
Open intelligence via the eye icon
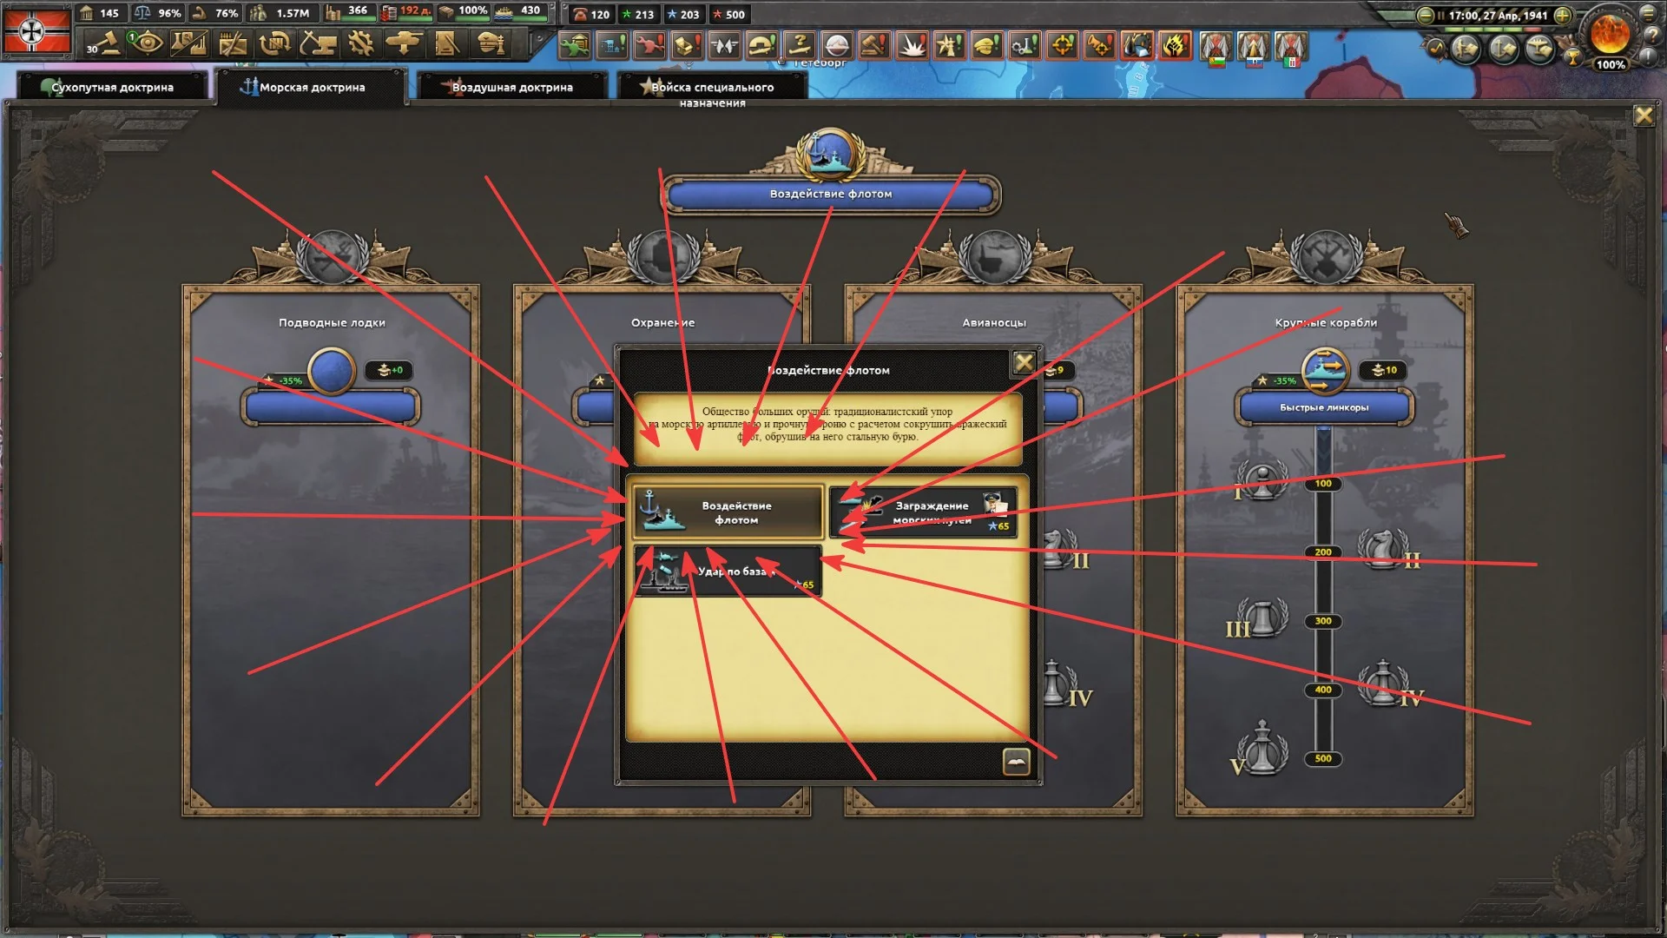pyautogui.click(x=148, y=43)
